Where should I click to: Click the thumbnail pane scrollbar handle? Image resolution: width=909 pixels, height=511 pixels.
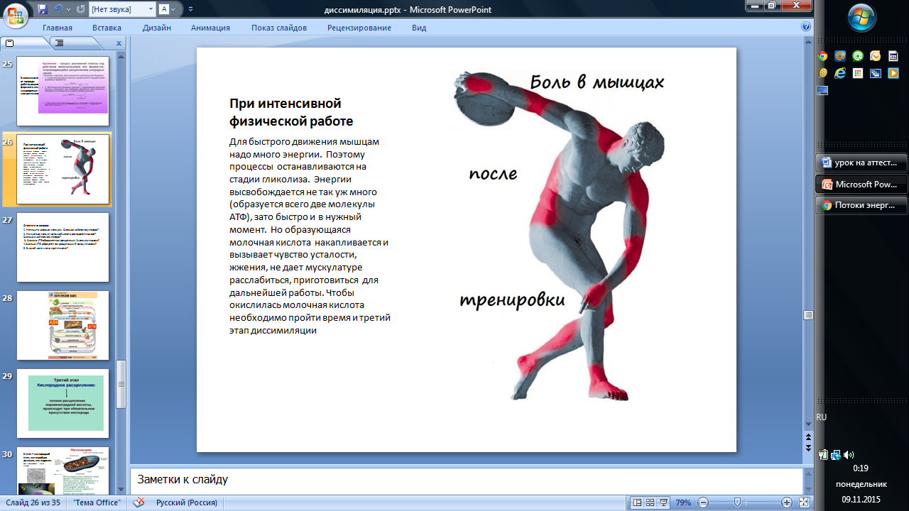point(121,384)
